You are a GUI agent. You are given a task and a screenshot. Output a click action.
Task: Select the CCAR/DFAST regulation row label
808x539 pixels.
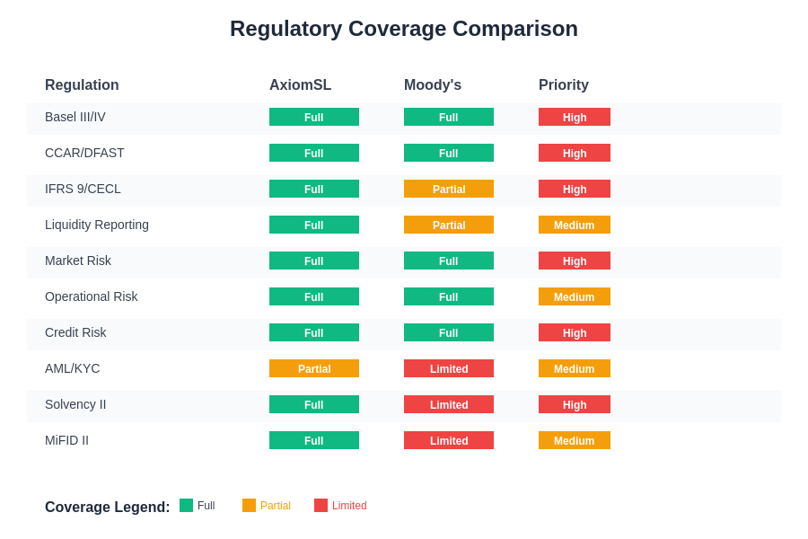84,153
